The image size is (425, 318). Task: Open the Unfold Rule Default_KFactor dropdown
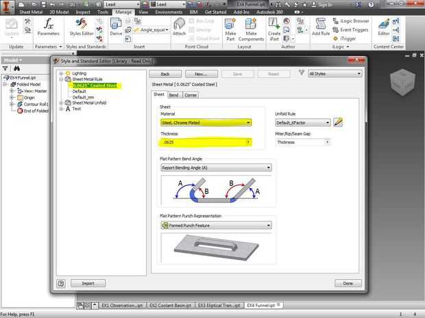[x=303, y=122]
